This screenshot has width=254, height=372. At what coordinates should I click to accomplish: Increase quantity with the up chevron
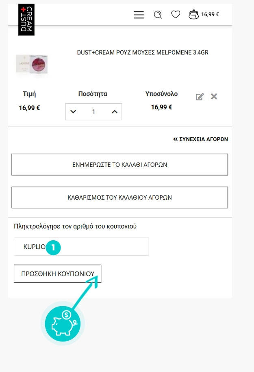pos(114,112)
